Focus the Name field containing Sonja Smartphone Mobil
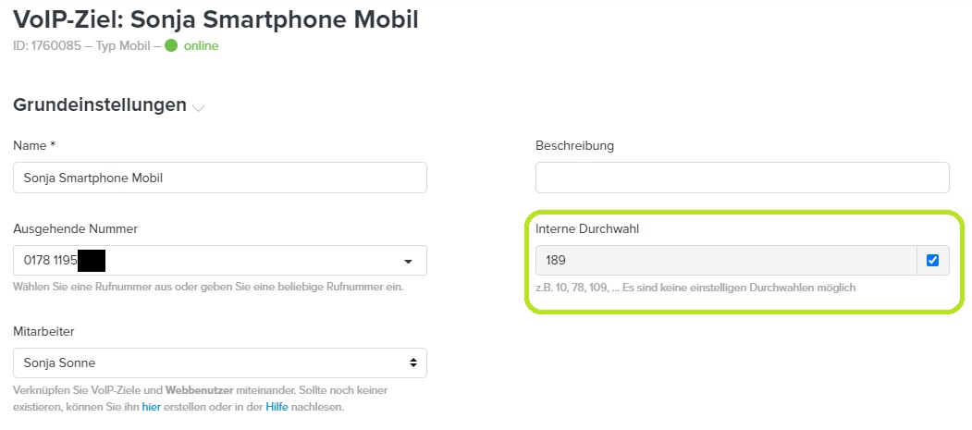This screenshot has width=972, height=430. (x=220, y=178)
